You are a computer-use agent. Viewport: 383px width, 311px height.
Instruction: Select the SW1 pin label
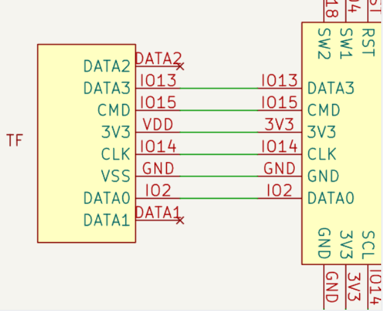click(346, 44)
